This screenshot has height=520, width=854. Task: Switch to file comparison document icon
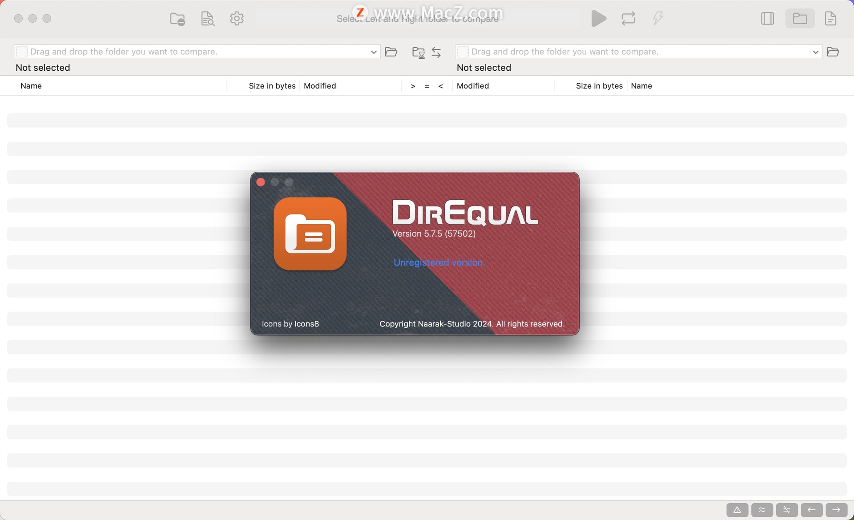click(x=830, y=19)
